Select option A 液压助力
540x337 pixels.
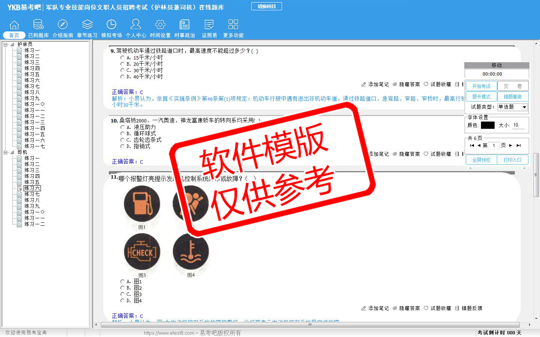click(x=122, y=127)
